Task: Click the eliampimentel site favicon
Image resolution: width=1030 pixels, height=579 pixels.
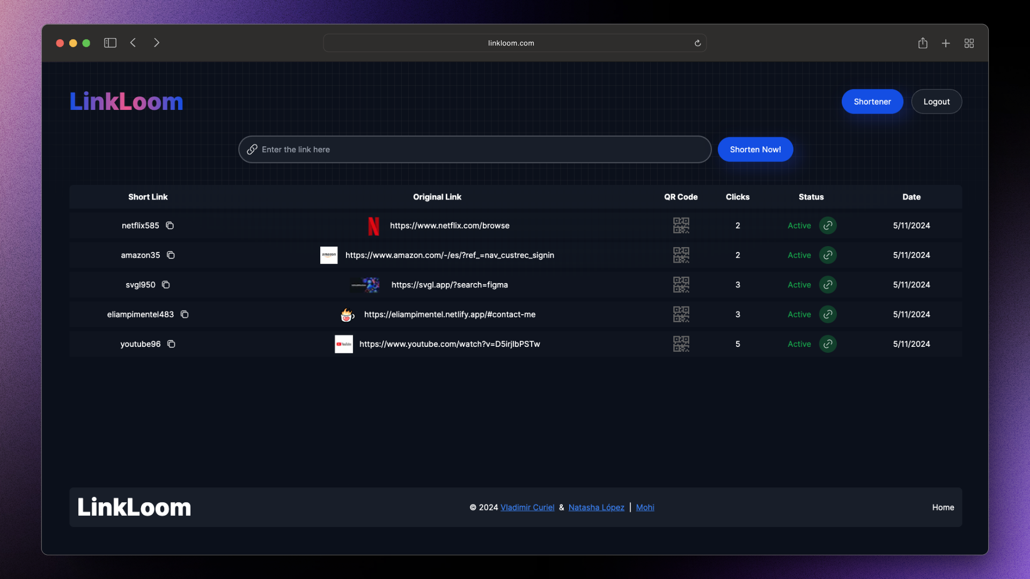Action: [x=348, y=315]
